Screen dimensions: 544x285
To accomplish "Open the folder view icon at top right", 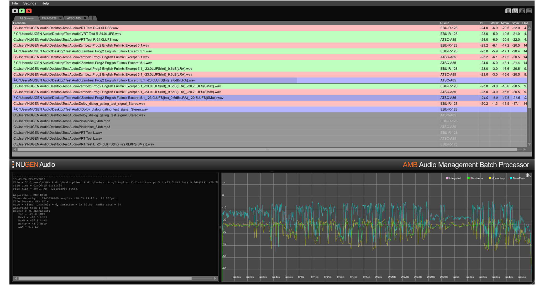I will (x=529, y=11).
